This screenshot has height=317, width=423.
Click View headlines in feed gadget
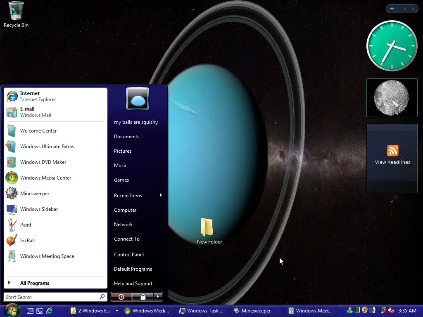[392, 162]
